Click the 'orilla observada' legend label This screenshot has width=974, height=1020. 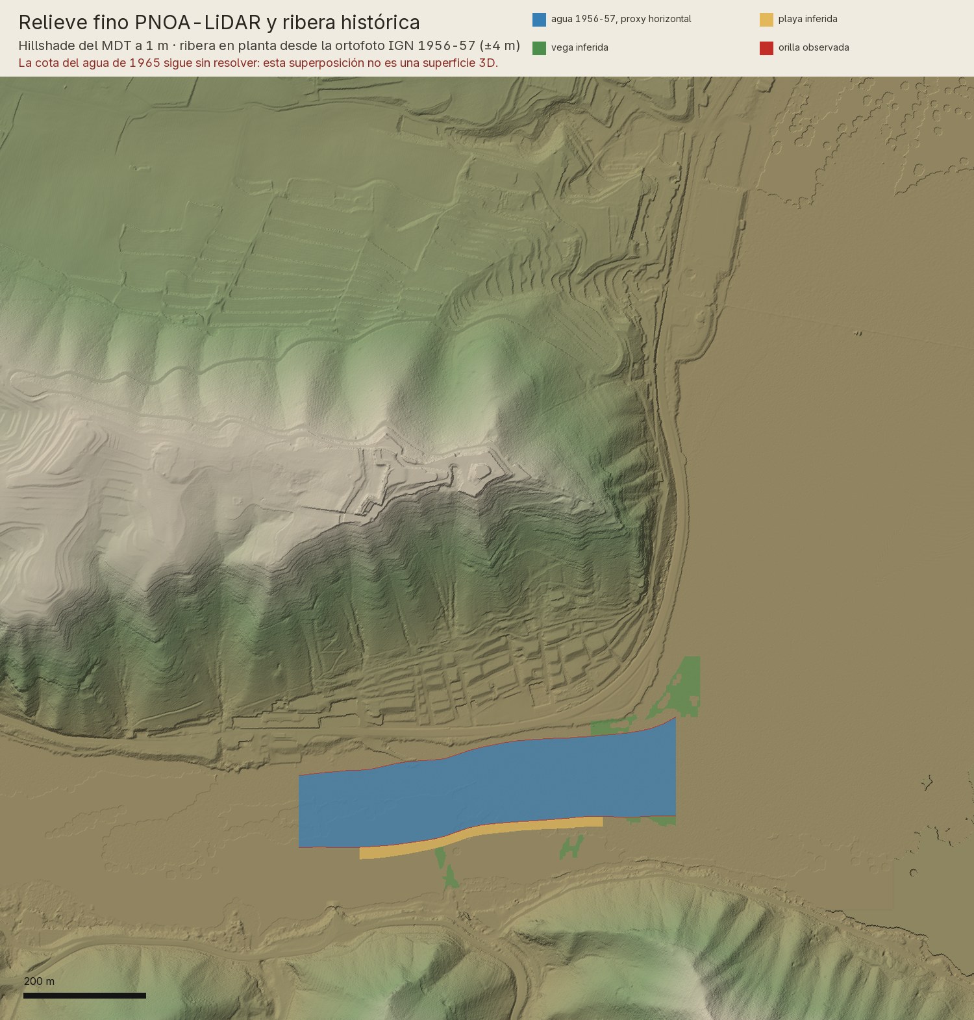[814, 47]
